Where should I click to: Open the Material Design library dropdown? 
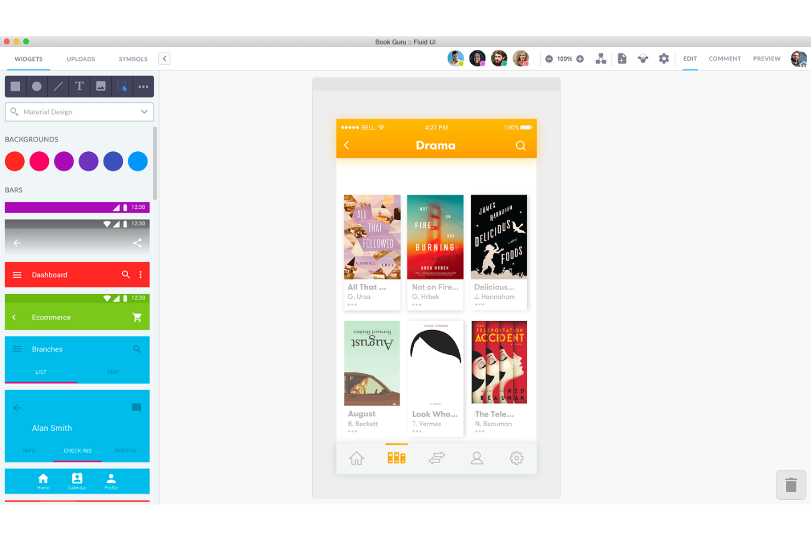click(79, 112)
